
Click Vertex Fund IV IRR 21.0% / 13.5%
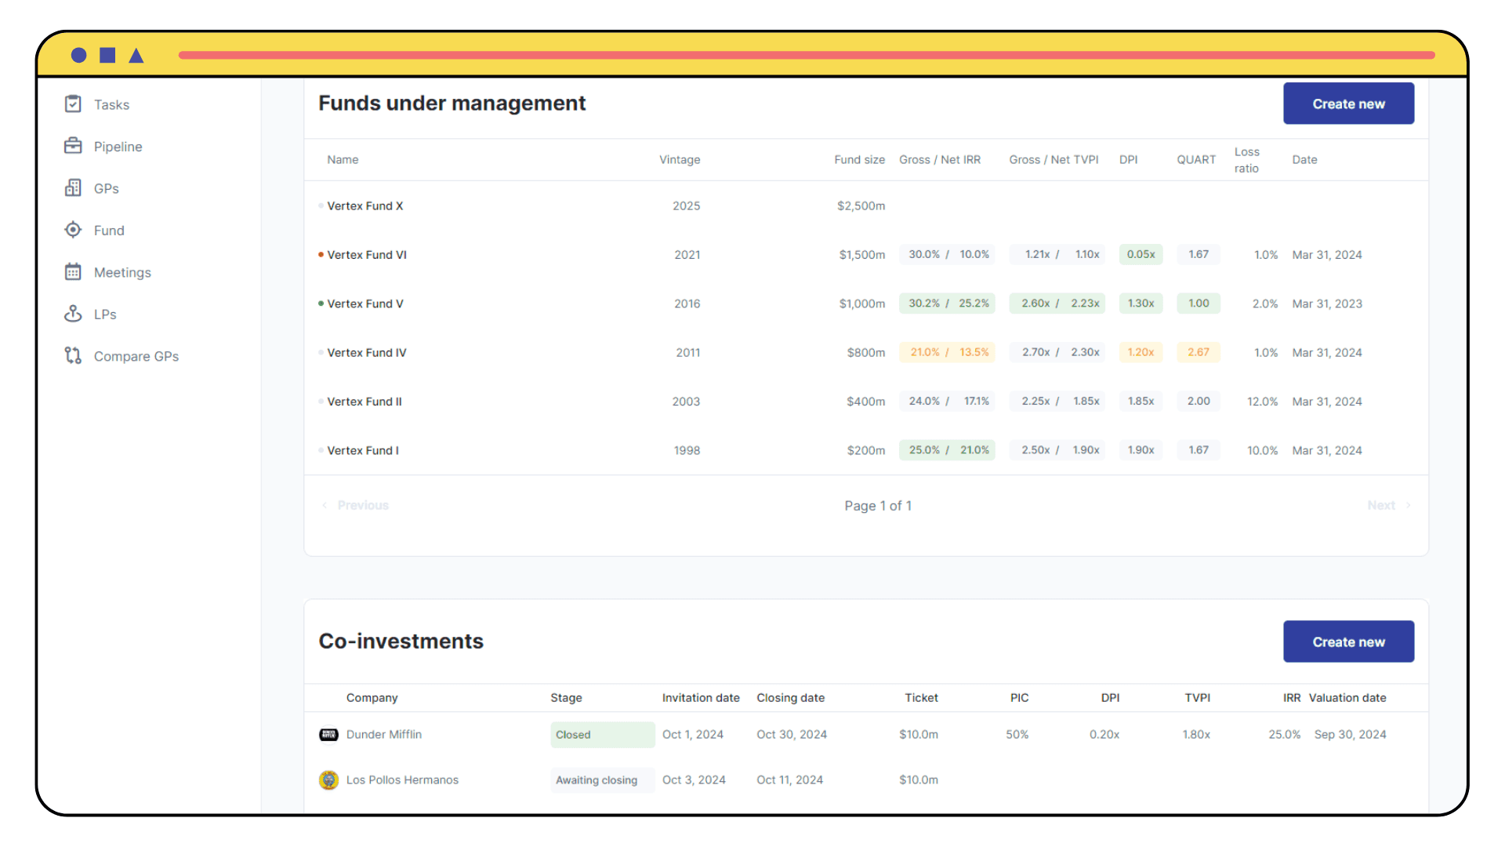pyautogui.click(x=947, y=353)
